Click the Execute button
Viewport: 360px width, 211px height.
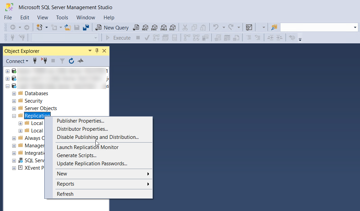pos(118,38)
